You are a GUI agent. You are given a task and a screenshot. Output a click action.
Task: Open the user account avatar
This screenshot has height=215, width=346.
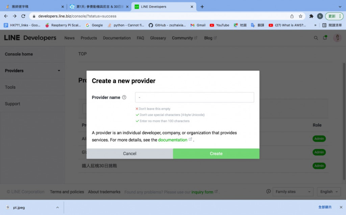pyautogui.click(x=337, y=38)
